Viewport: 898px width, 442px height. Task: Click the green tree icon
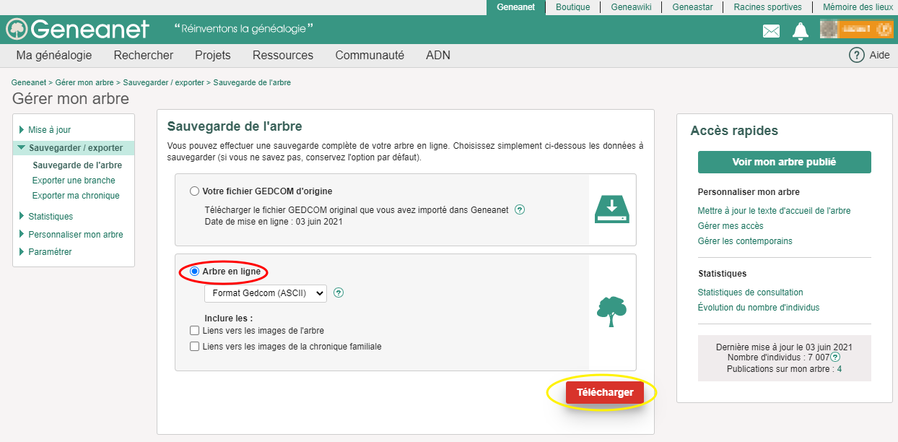pos(611,311)
